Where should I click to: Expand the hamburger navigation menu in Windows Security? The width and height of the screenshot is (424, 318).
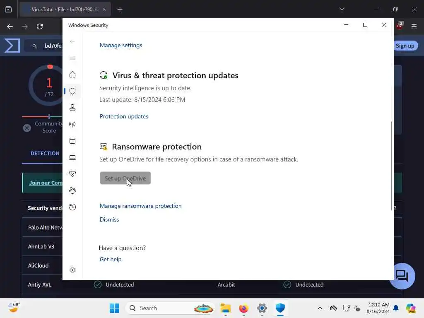(72, 58)
